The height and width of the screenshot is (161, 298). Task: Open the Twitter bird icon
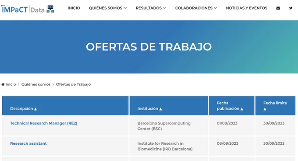pos(291,8)
